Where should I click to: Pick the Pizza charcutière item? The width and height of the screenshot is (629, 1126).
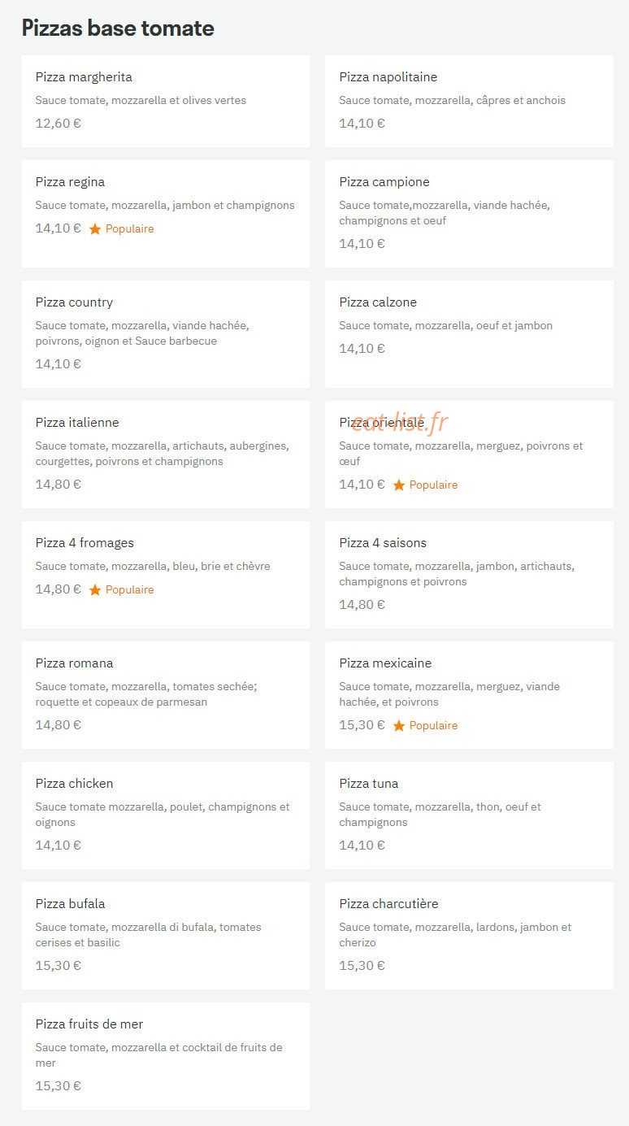click(469, 936)
